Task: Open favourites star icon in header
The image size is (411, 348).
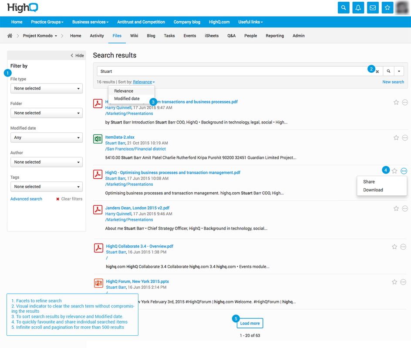Action: [387, 8]
